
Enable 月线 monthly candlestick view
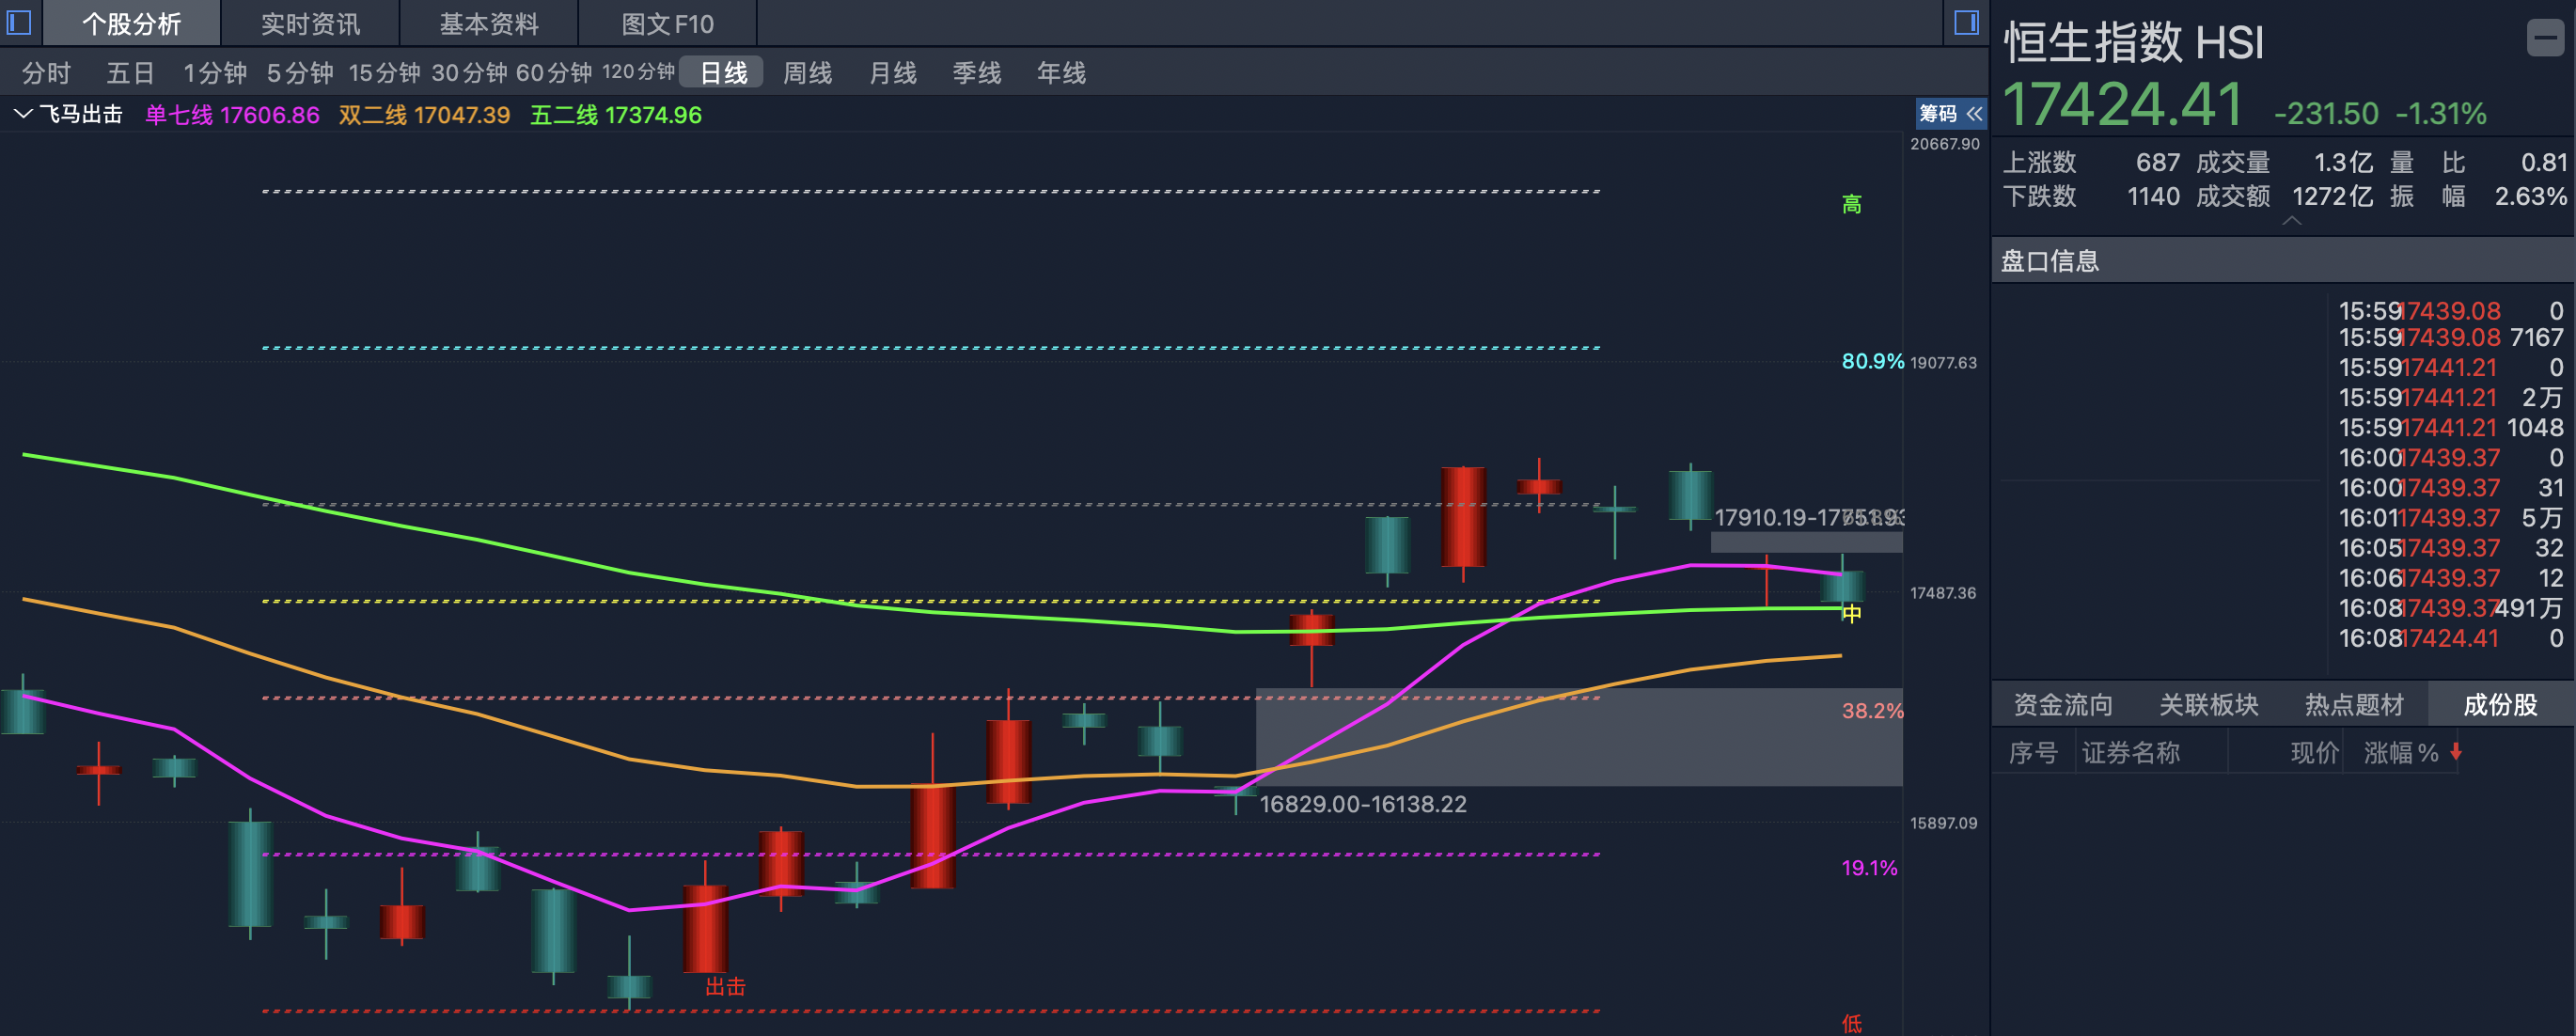[x=891, y=72]
